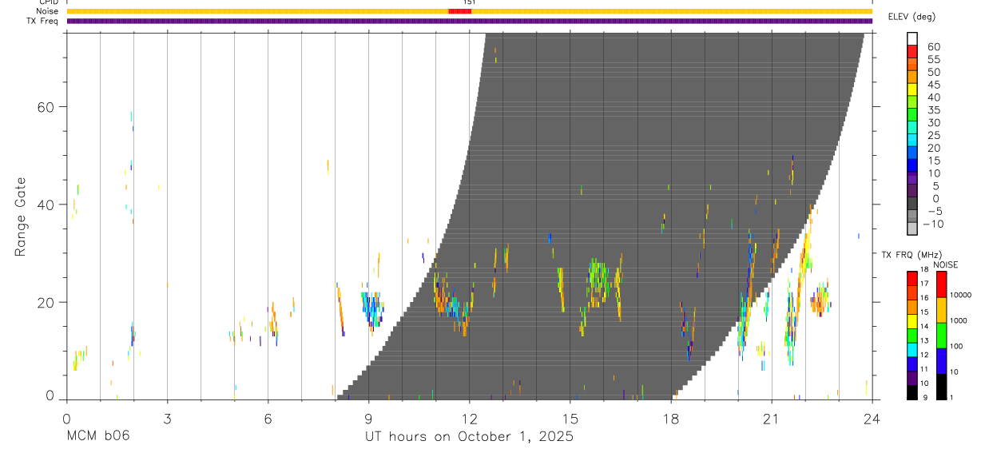Click the "UT hours on October 1, 2025" axis title
This screenshot has width=981, height=453.
tap(469, 437)
